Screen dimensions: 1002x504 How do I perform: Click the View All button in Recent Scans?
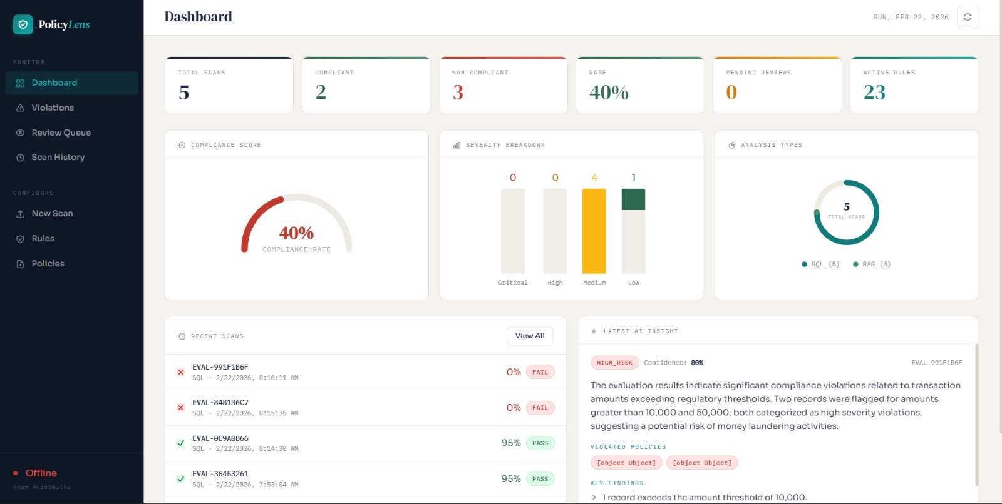point(529,336)
